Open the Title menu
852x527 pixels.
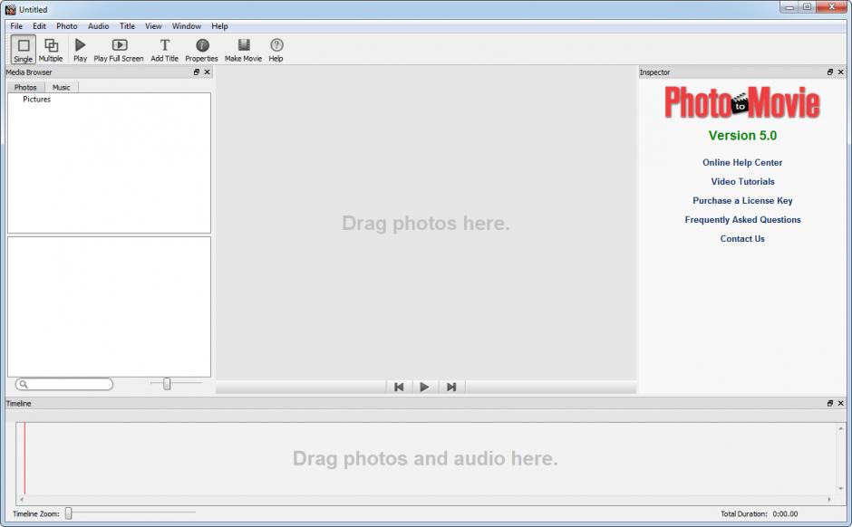127,26
